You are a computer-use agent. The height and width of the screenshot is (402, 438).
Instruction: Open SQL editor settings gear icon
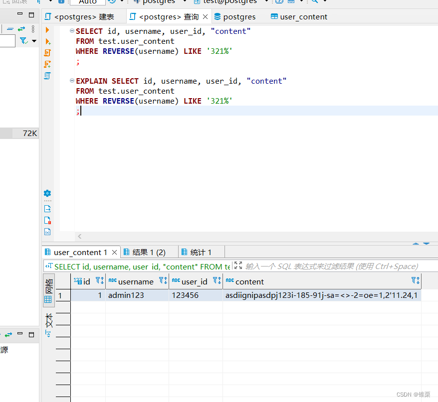[x=47, y=193]
